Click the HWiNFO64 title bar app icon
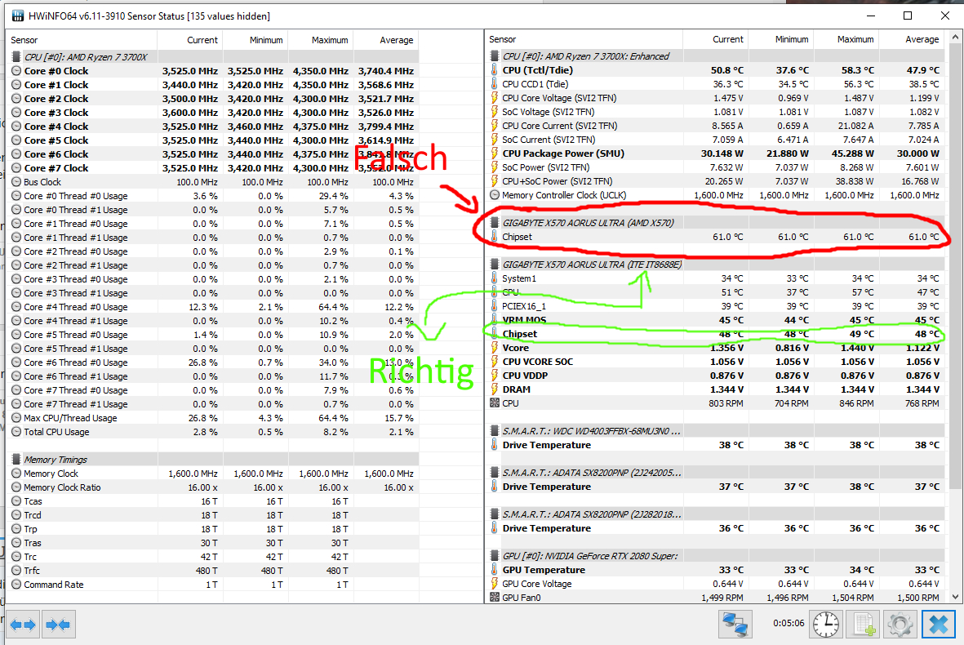Viewport: 964px width, 645px height. (18, 16)
